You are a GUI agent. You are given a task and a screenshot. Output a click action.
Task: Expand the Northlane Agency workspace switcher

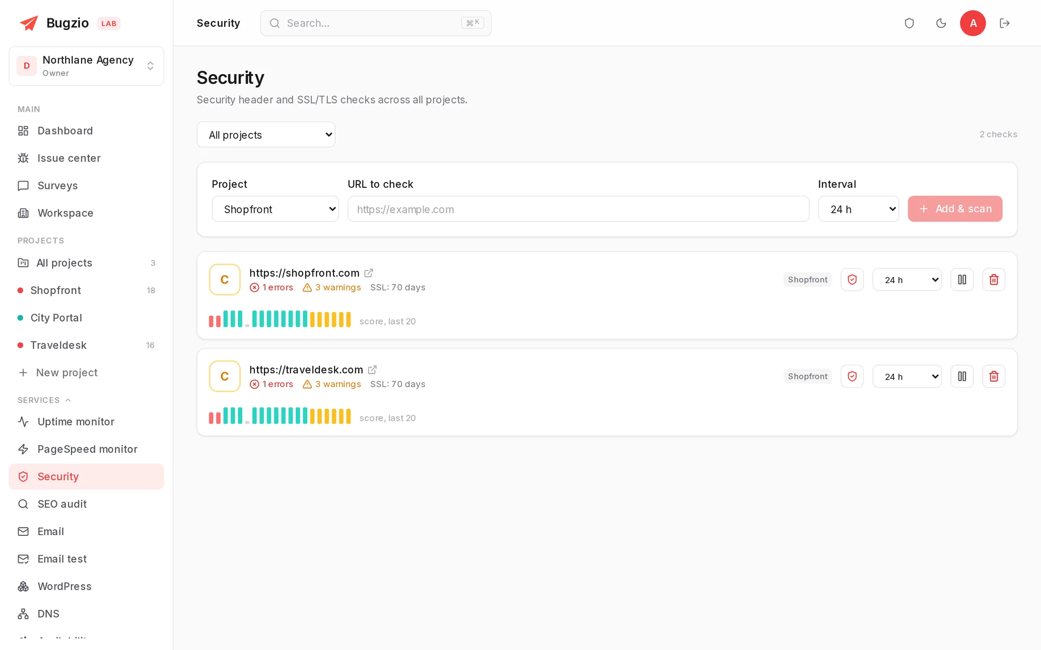[86, 66]
